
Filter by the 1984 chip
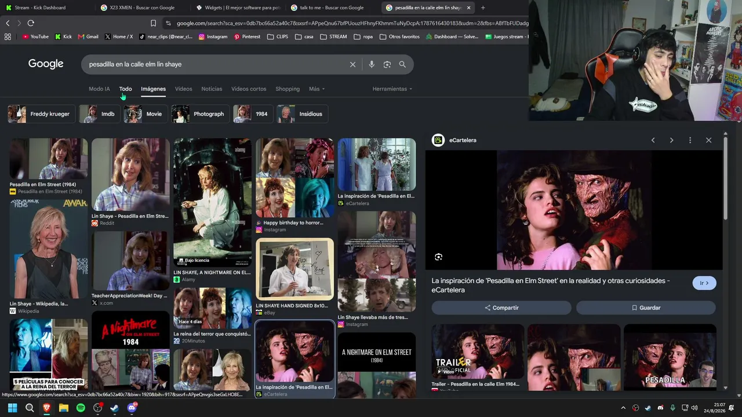[x=253, y=114]
